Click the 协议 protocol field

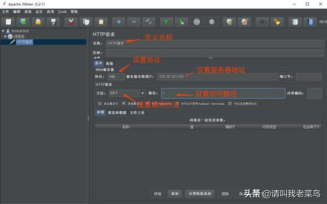tap(116, 77)
